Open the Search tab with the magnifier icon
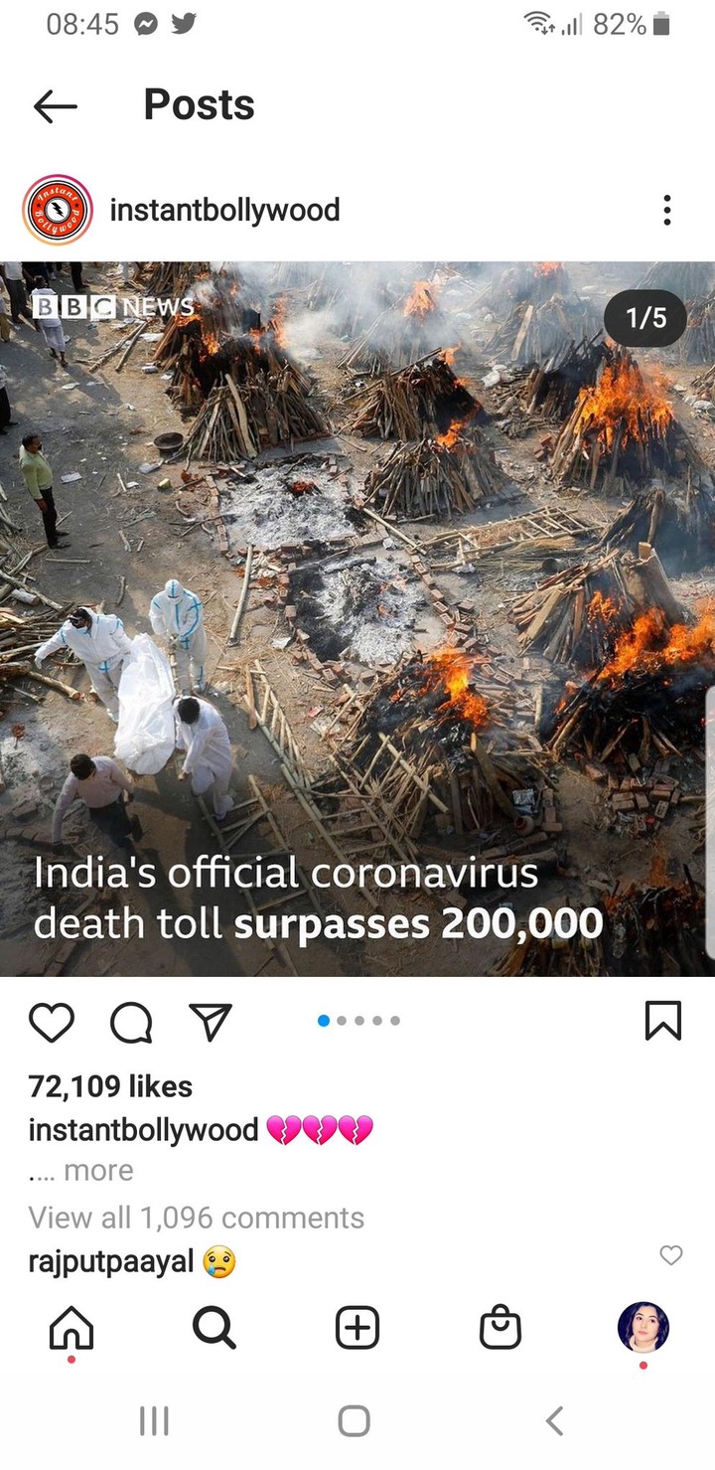The width and height of the screenshot is (715, 1470). click(214, 1328)
